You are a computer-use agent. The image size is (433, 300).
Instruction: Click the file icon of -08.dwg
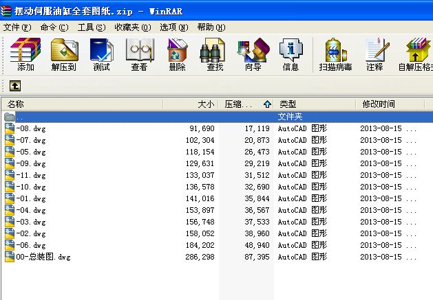coord(10,128)
